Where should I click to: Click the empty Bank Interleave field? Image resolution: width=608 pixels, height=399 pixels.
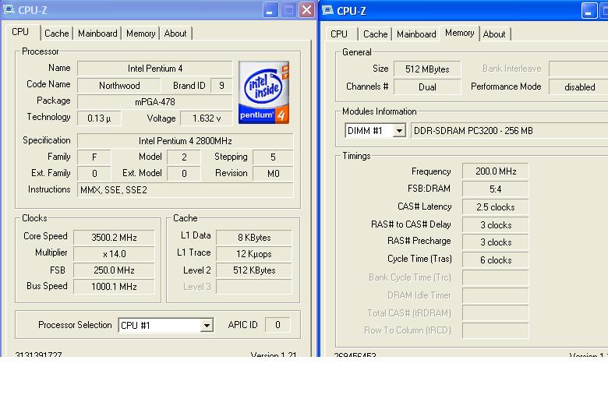tap(578, 69)
